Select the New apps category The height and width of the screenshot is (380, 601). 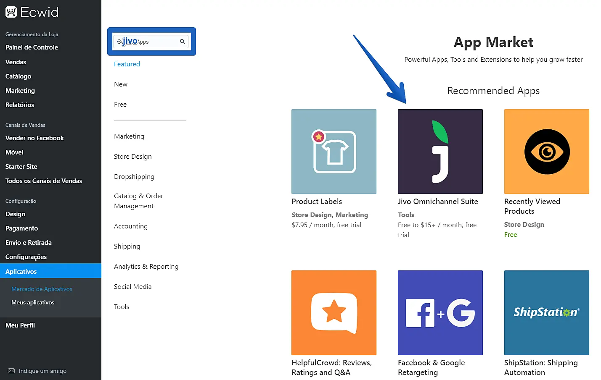click(121, 84)
